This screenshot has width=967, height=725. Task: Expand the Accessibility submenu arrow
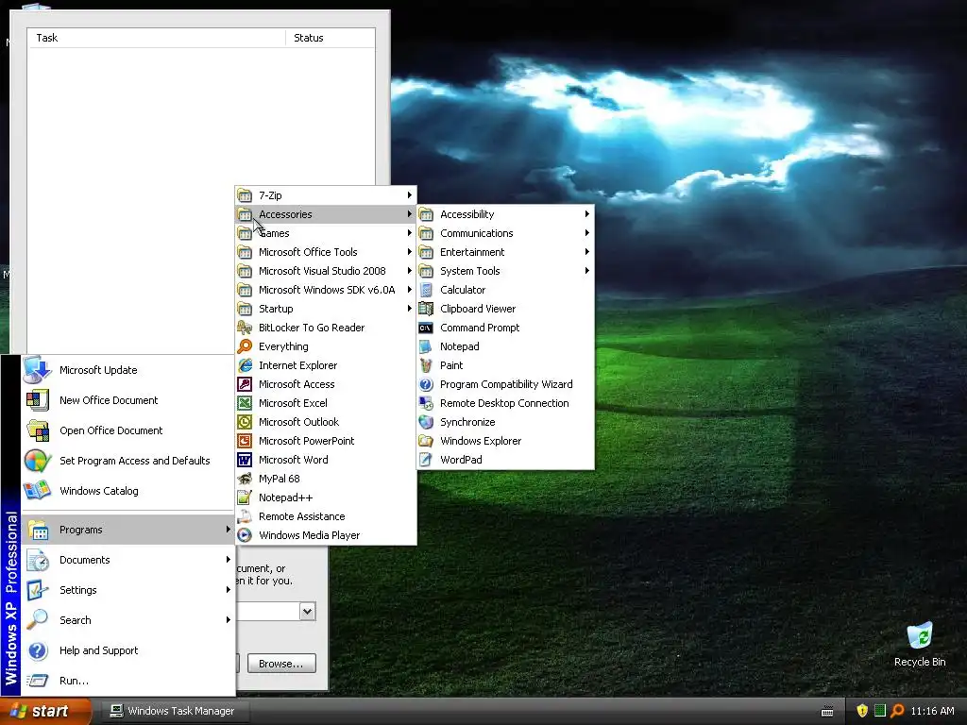pyautogui.click(x=587, y=214)
